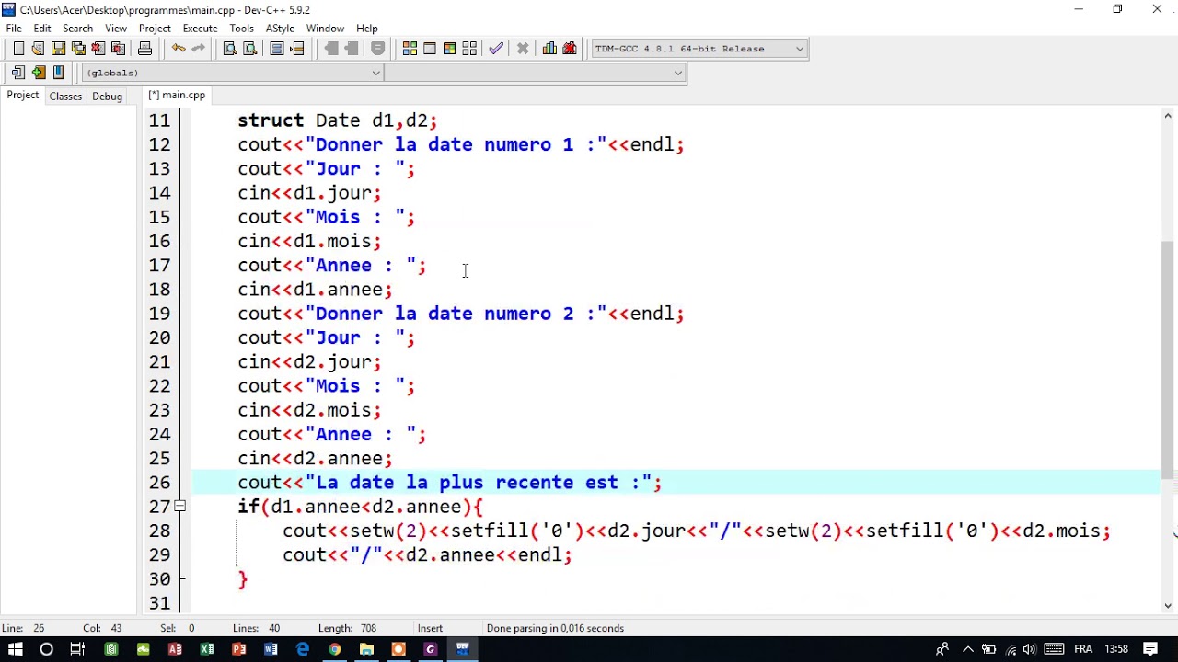This screenshot has height=662, width=1178.
Task: Open the Find tool in toolbar
Action: pyautogui.click(x=230, y=49)
